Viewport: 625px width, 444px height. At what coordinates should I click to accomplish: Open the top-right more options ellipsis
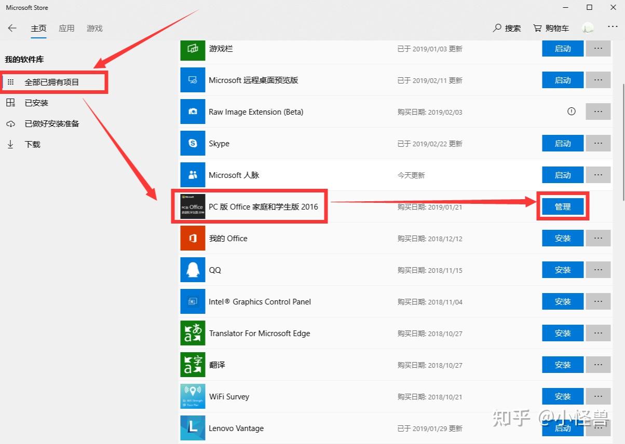click(613, 27)
